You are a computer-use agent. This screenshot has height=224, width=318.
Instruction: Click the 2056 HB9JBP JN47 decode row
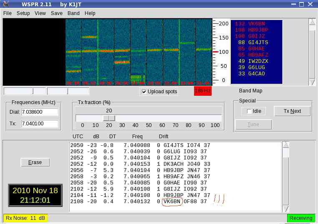[140, 170]
